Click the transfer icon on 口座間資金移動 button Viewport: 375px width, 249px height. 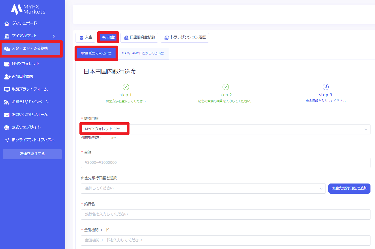tap(126, 38)
